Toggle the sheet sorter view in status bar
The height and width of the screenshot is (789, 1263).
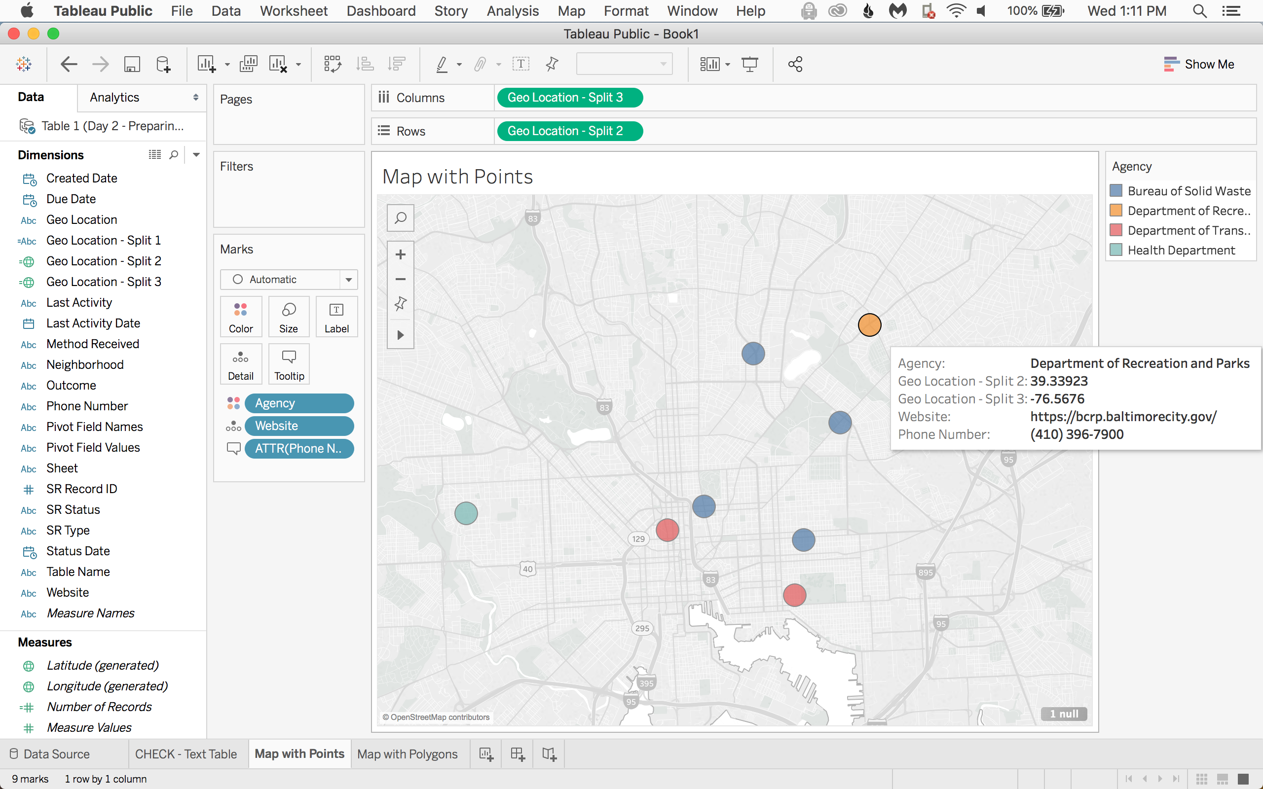1201,779
